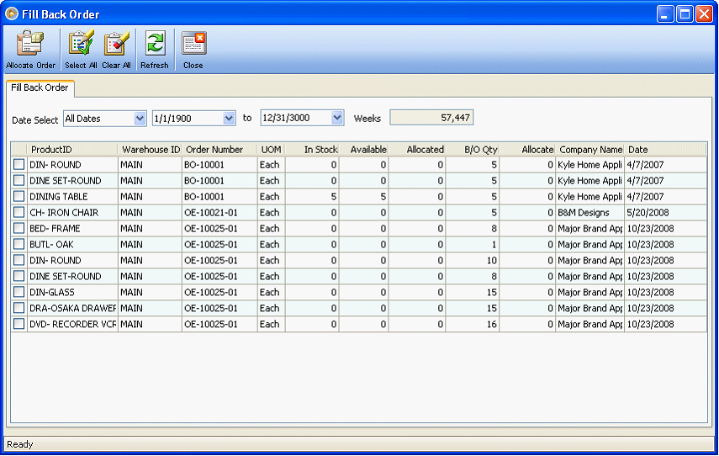Check the DRA-OSAKA DRAWER row checkbox
The width and height of the screenshot is (719, 456).
tap(19, 308)
